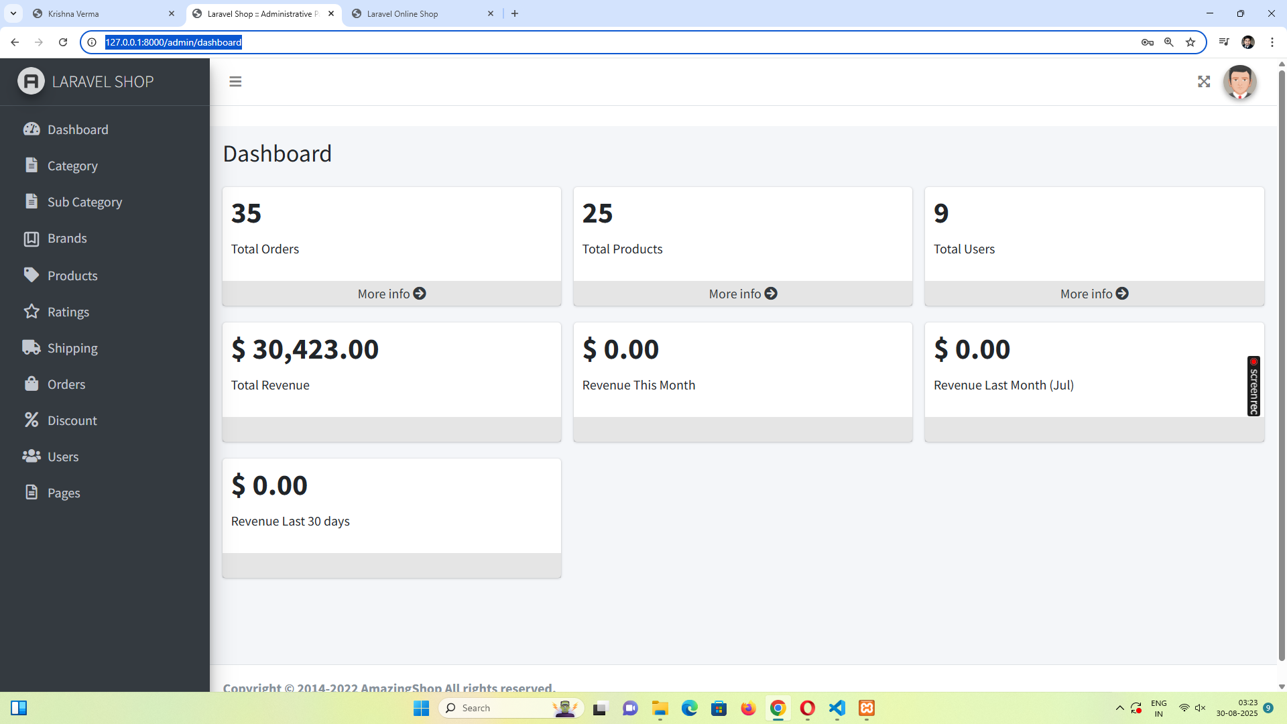1287x724 pixels.
Task: Open the tab search dropdown arrow
Action: coord(13,13)
